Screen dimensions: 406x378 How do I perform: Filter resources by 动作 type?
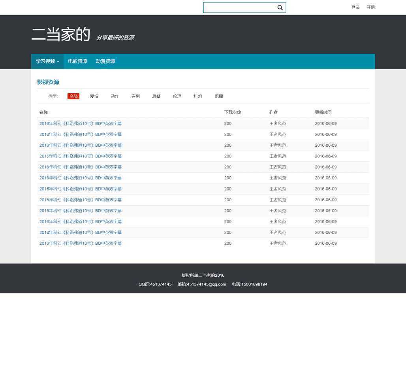tap(115, 96)
